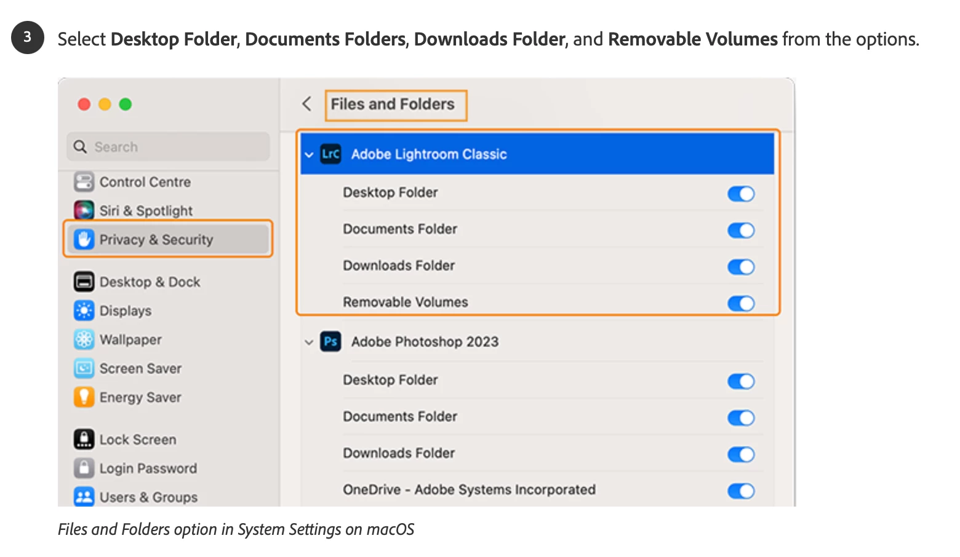Click the Lock Screen icon

84,439
